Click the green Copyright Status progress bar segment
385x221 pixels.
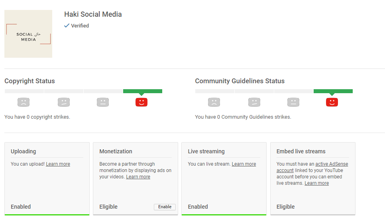click(143, 91)
